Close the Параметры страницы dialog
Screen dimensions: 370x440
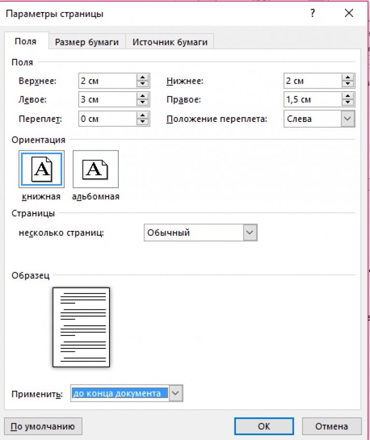pos(349,14)
